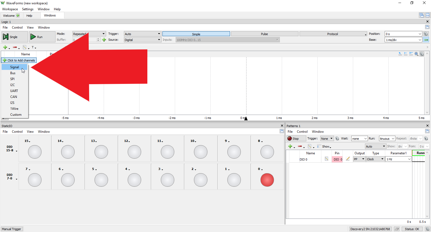
Task: Click the trigger position marker on the time axis
Action: [x=246, y=118]
